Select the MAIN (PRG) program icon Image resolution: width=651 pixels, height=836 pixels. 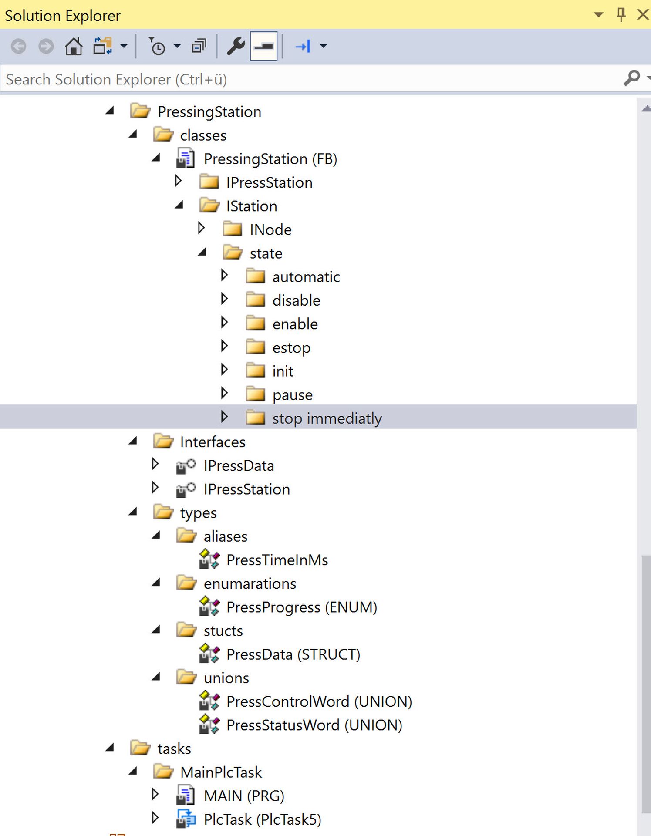point(186,796)
